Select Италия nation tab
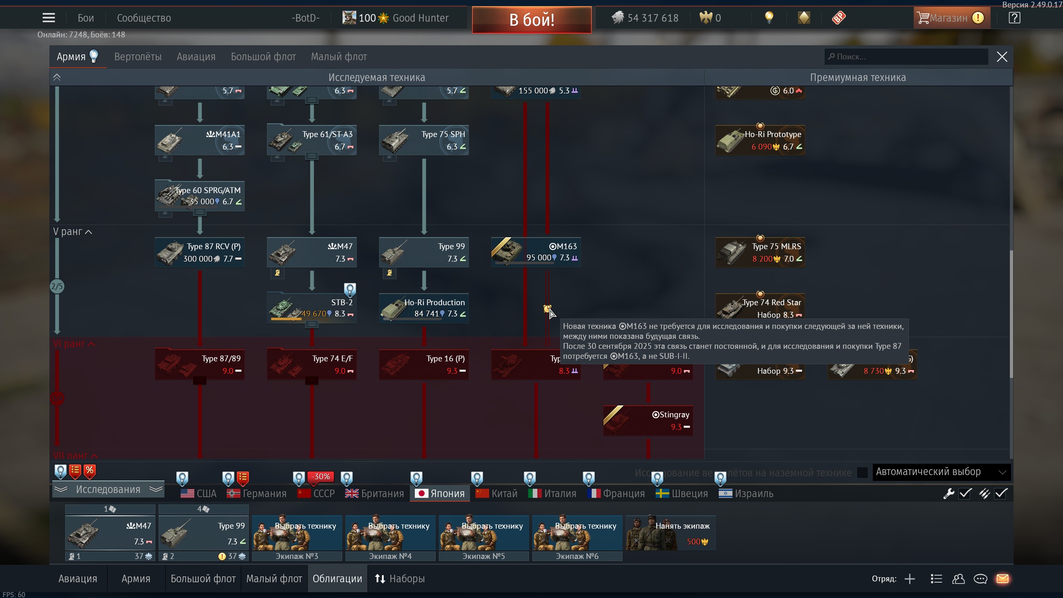 pos(552,493)
